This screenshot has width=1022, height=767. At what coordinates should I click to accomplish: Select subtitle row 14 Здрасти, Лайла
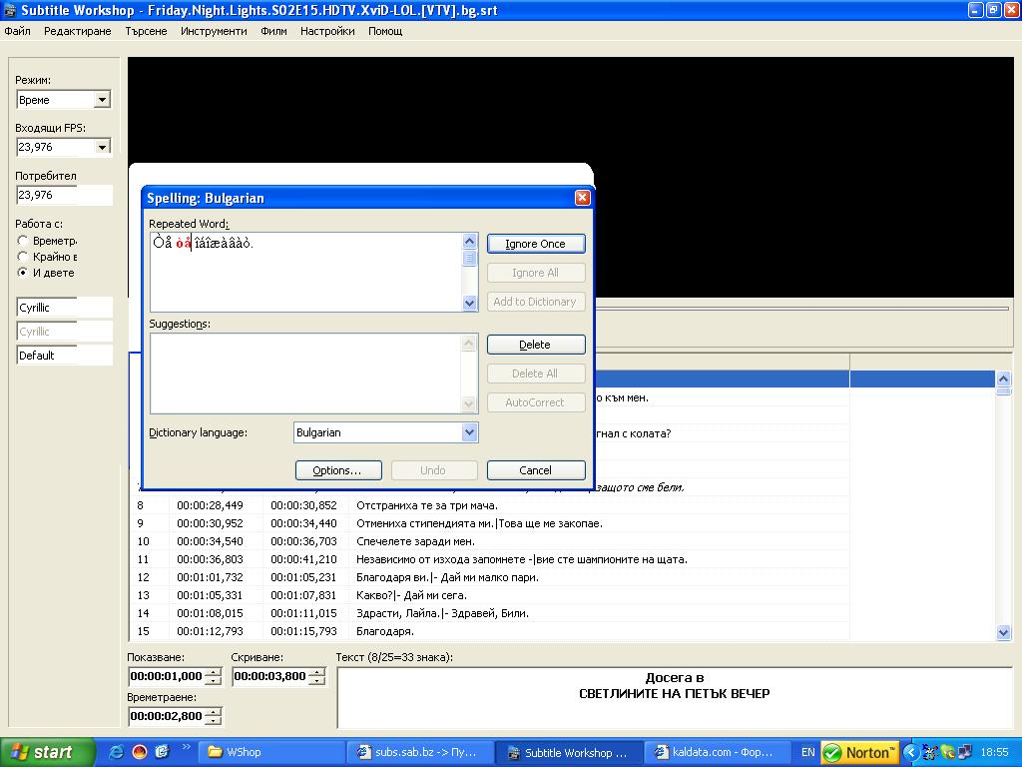(490, 613)
